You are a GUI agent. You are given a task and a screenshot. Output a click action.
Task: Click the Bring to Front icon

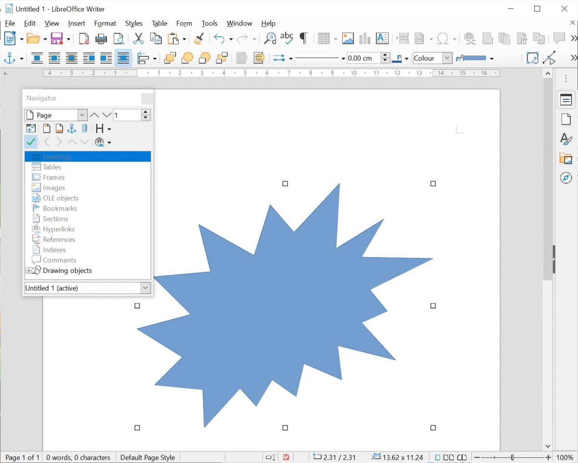(x=170, y=58)
